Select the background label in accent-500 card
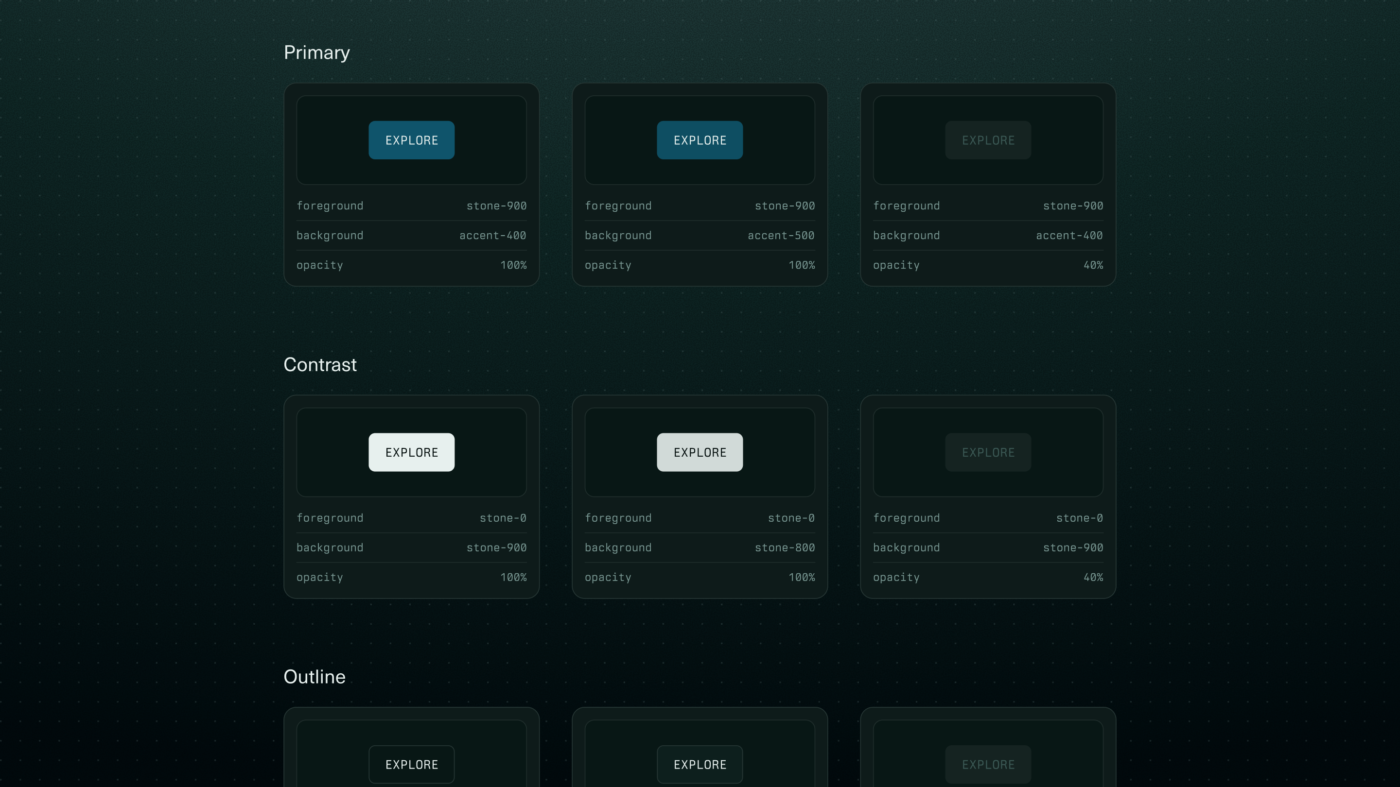The image size is (1400, 787). pos(618,235)
